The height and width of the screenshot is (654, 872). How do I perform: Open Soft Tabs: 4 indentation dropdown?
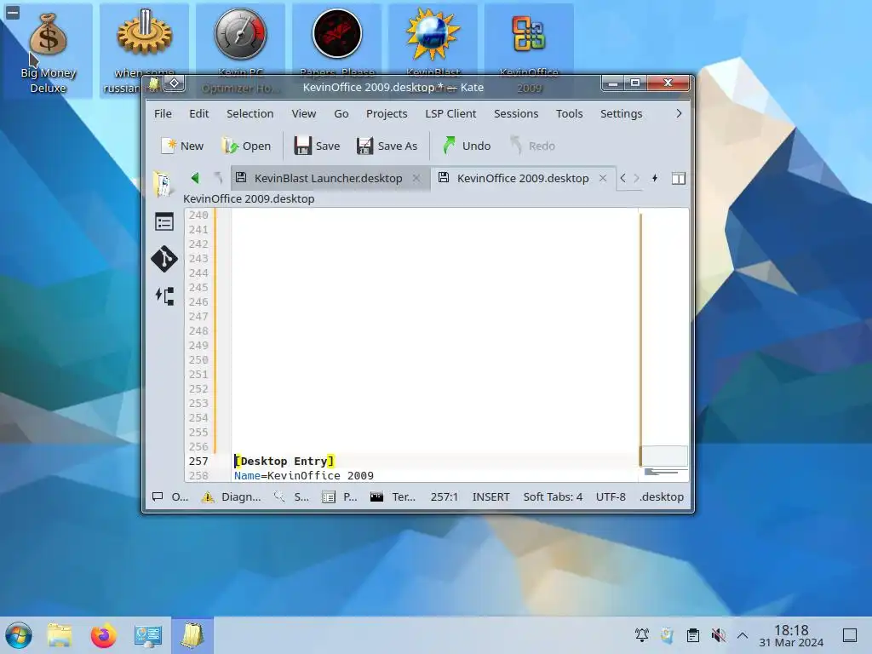(553, 496)
